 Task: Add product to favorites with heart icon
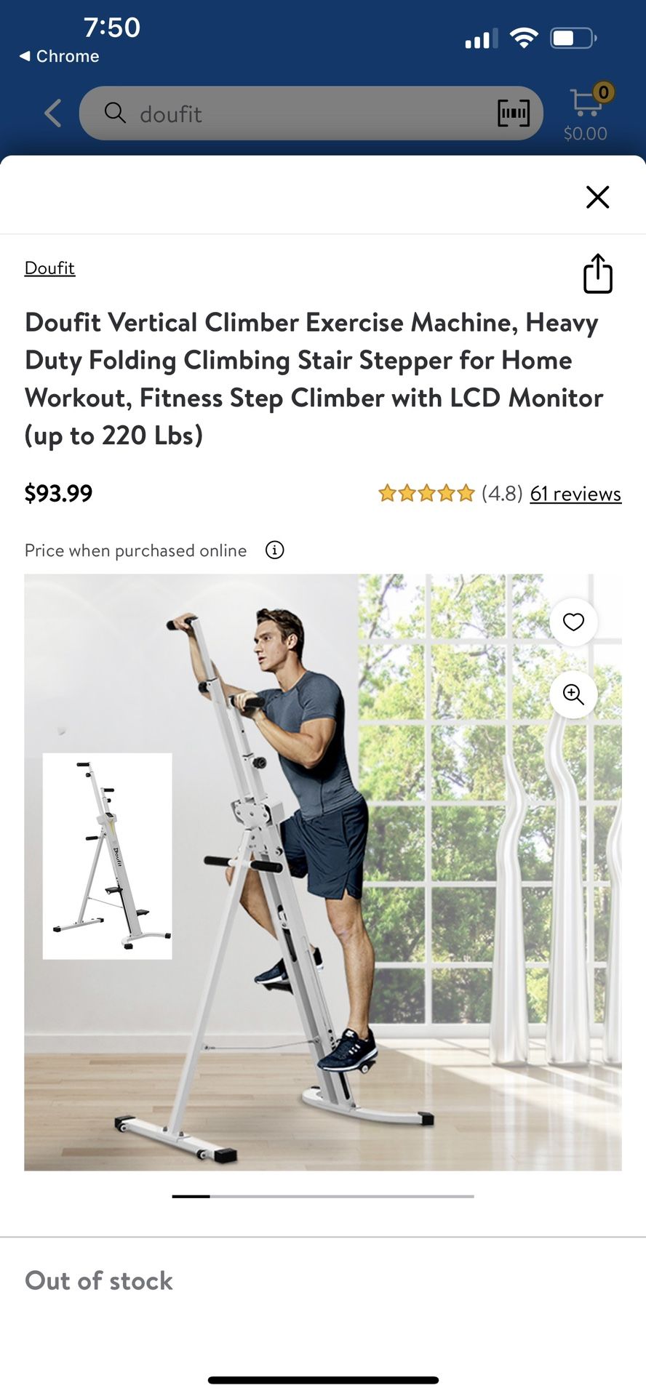click(573, 622)
